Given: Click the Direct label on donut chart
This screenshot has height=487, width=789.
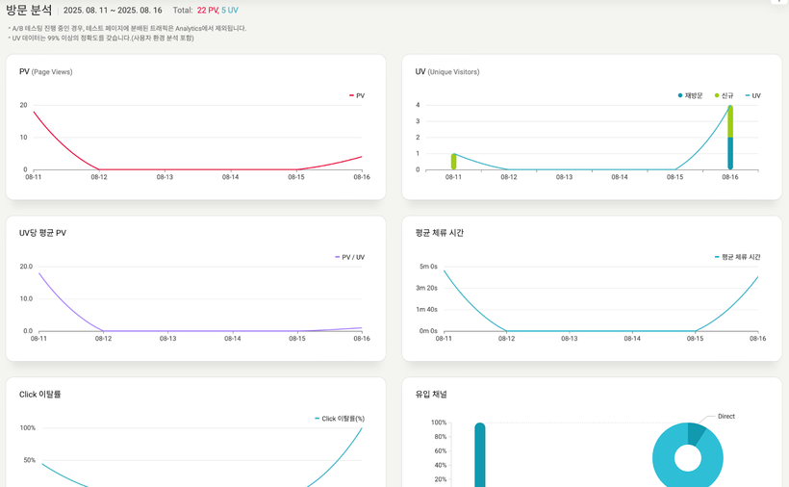Looking at the screenshot, I should pos(725,417).
